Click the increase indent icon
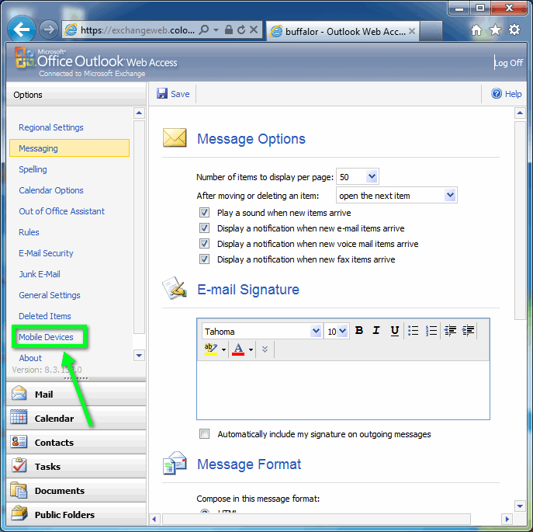Image resolution: width=533 pixels, height=532 pixels. (x=468, y=331)
